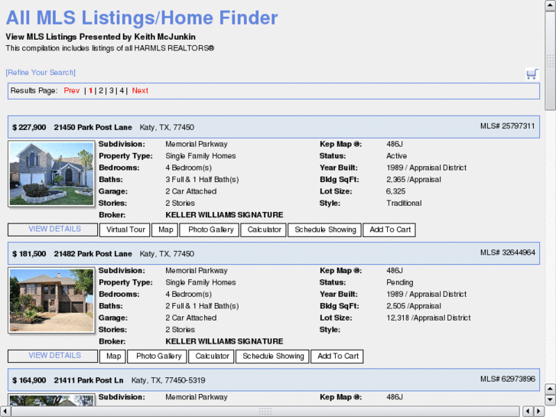The height and width of the screenshot is (417, 556).
Task: View details for 21482 Park Post Lane
Action: pos(53,356)
